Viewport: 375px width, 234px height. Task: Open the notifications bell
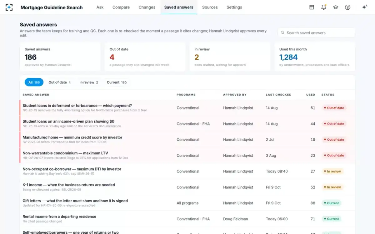tap(324, 7)
